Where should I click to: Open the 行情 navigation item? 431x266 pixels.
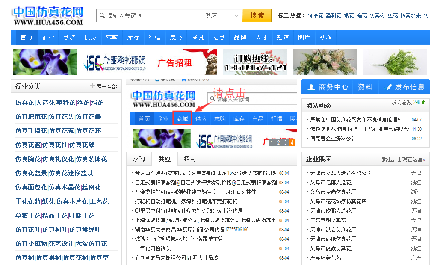pyautogui.click(x=155, y=37)
